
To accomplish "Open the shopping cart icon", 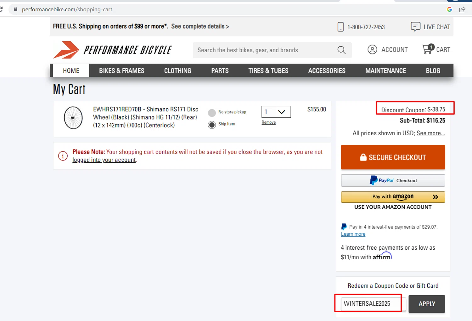I will pos(428,49).
